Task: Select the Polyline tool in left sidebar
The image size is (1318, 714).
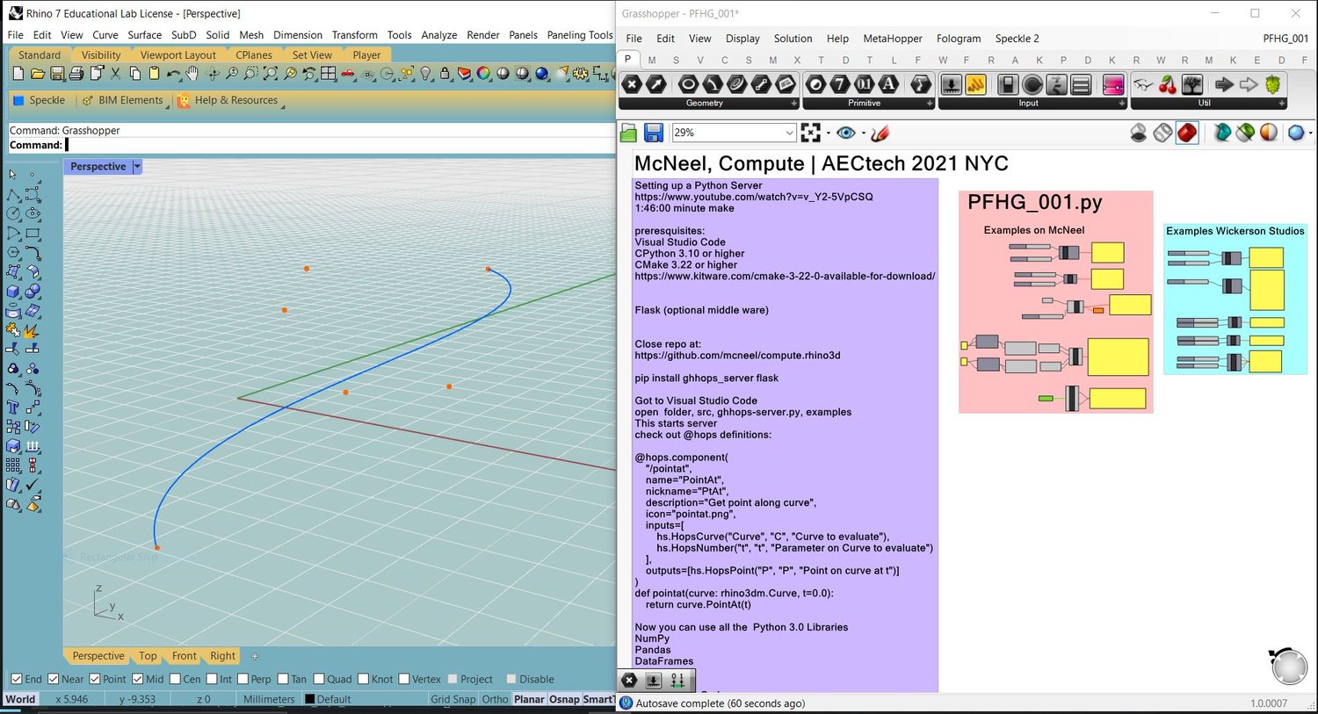Action: (13, 194)
